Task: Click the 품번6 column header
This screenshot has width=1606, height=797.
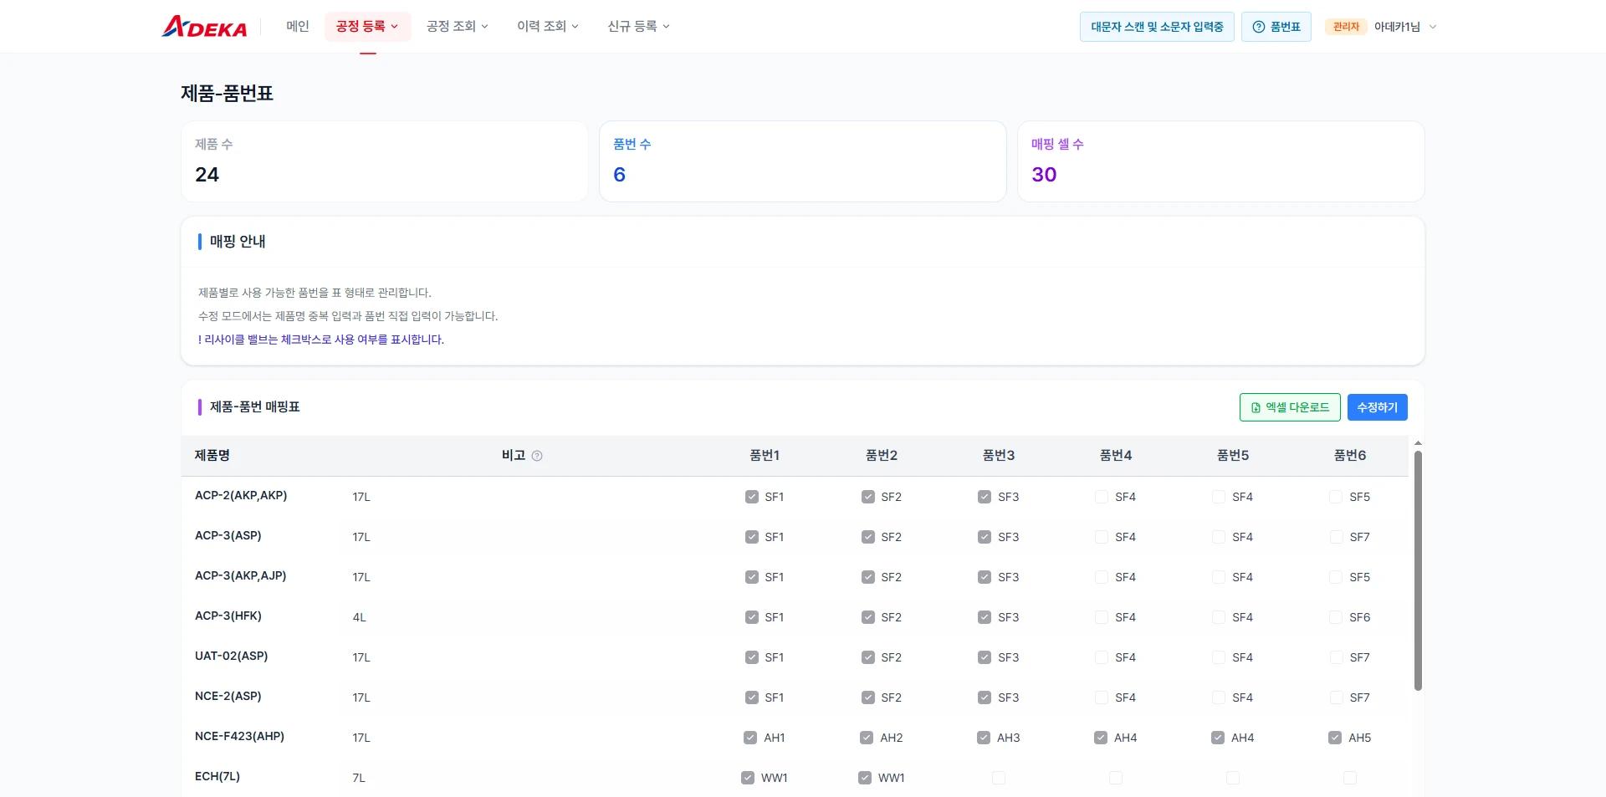Action: [1350, 455]
